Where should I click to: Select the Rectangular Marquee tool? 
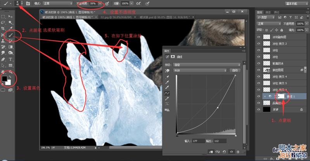pyautogui.click(x=3, y=17)
